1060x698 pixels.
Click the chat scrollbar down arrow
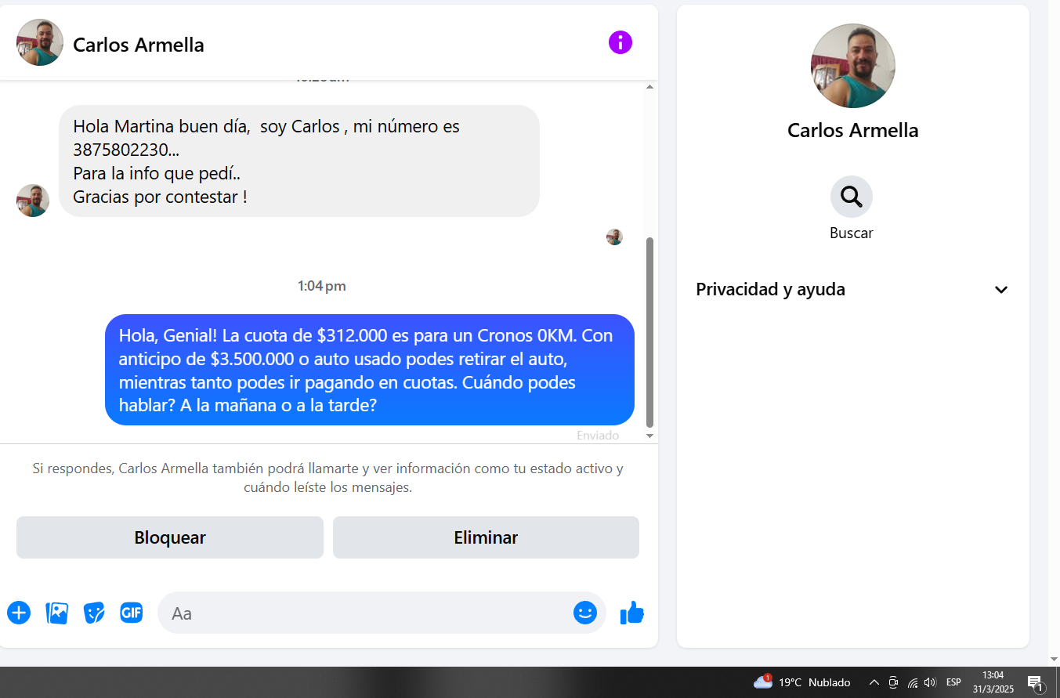[649, 436]
